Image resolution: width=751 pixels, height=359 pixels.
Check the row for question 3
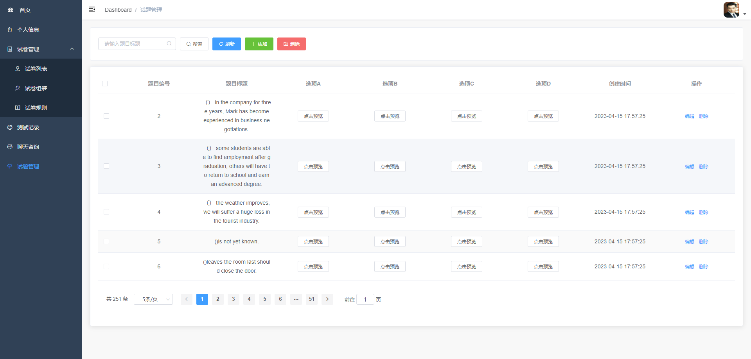click(106, 166)
